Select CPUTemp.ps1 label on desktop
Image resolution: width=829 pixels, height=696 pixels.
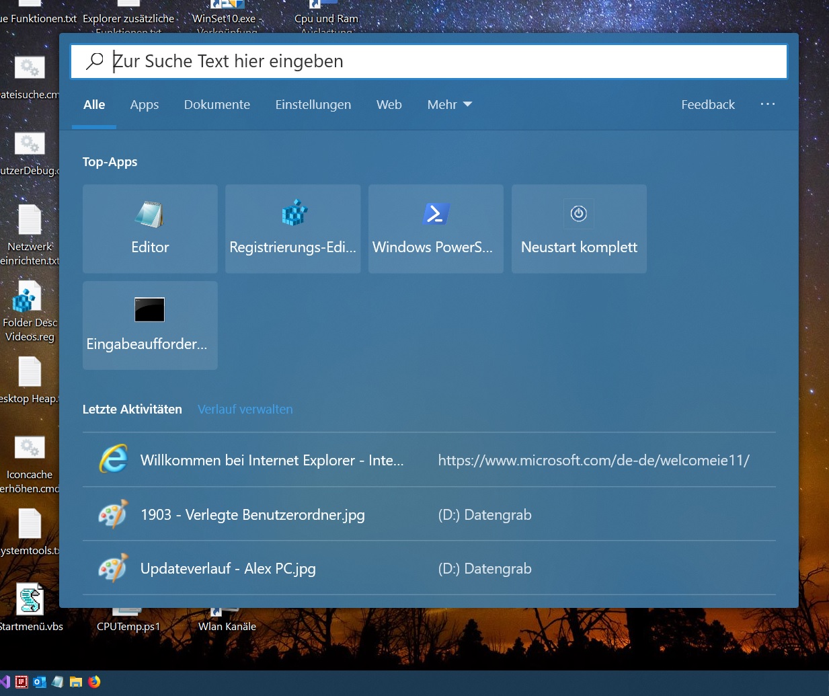pyautogui.click(x=128, y=626)
